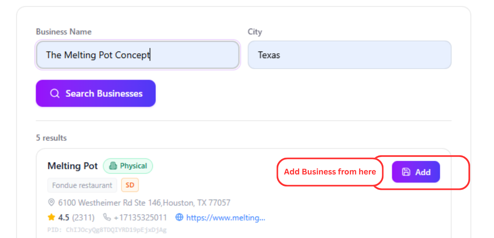The image size is (494, 238).
Task: Click the (2311) review count
Action: click(84, 218)
